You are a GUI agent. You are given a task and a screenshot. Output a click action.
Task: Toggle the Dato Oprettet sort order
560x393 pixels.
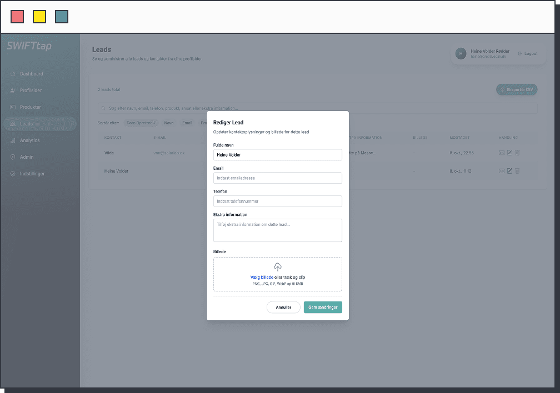pyautogui.click(x=141, y=123)
